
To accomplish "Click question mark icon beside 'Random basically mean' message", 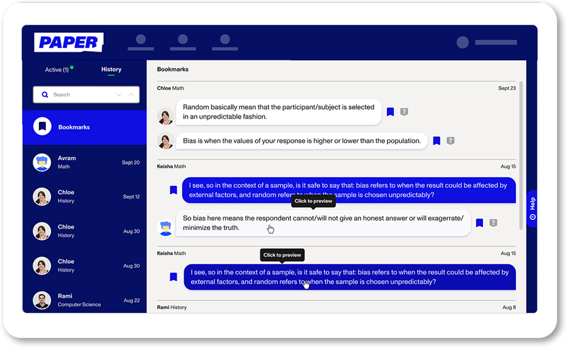I will click(x=404, y=112).
